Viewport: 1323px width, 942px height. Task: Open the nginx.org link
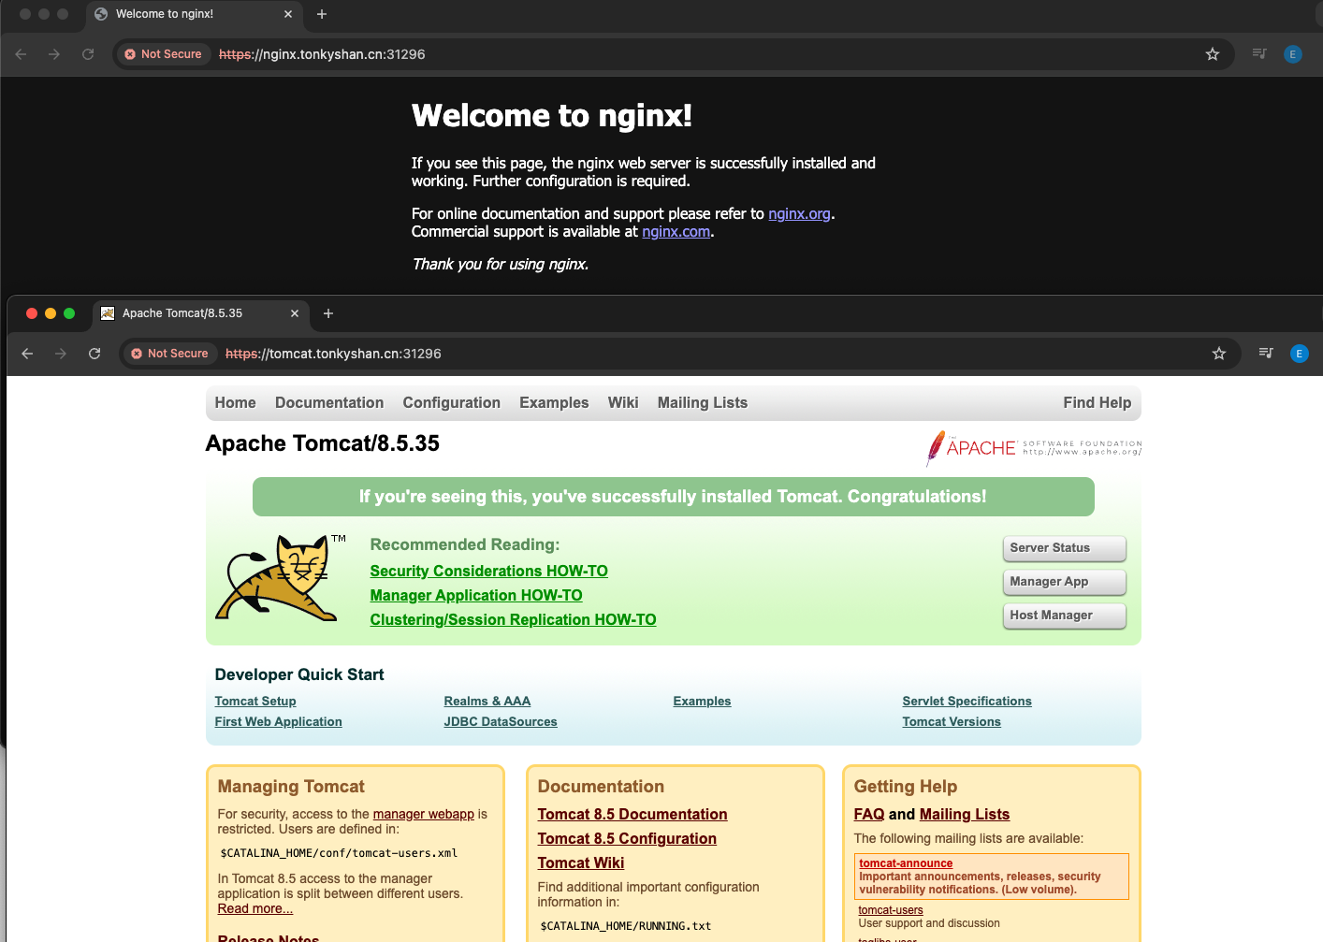click(799, 214)
